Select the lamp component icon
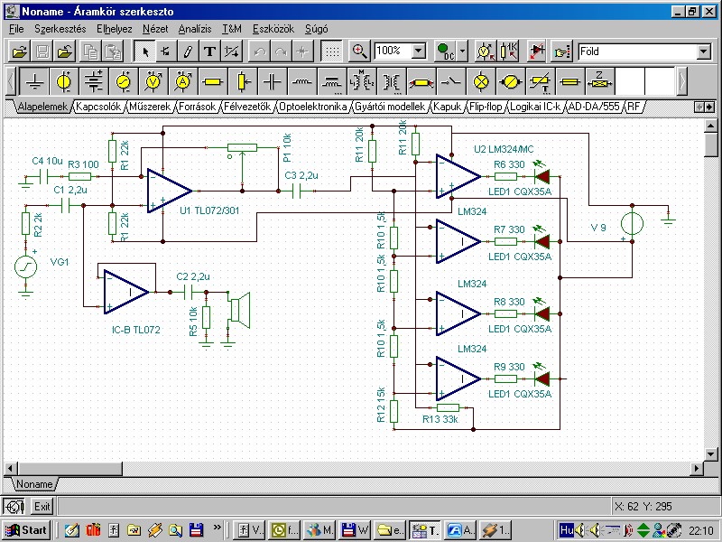 [x=481, y=82]
